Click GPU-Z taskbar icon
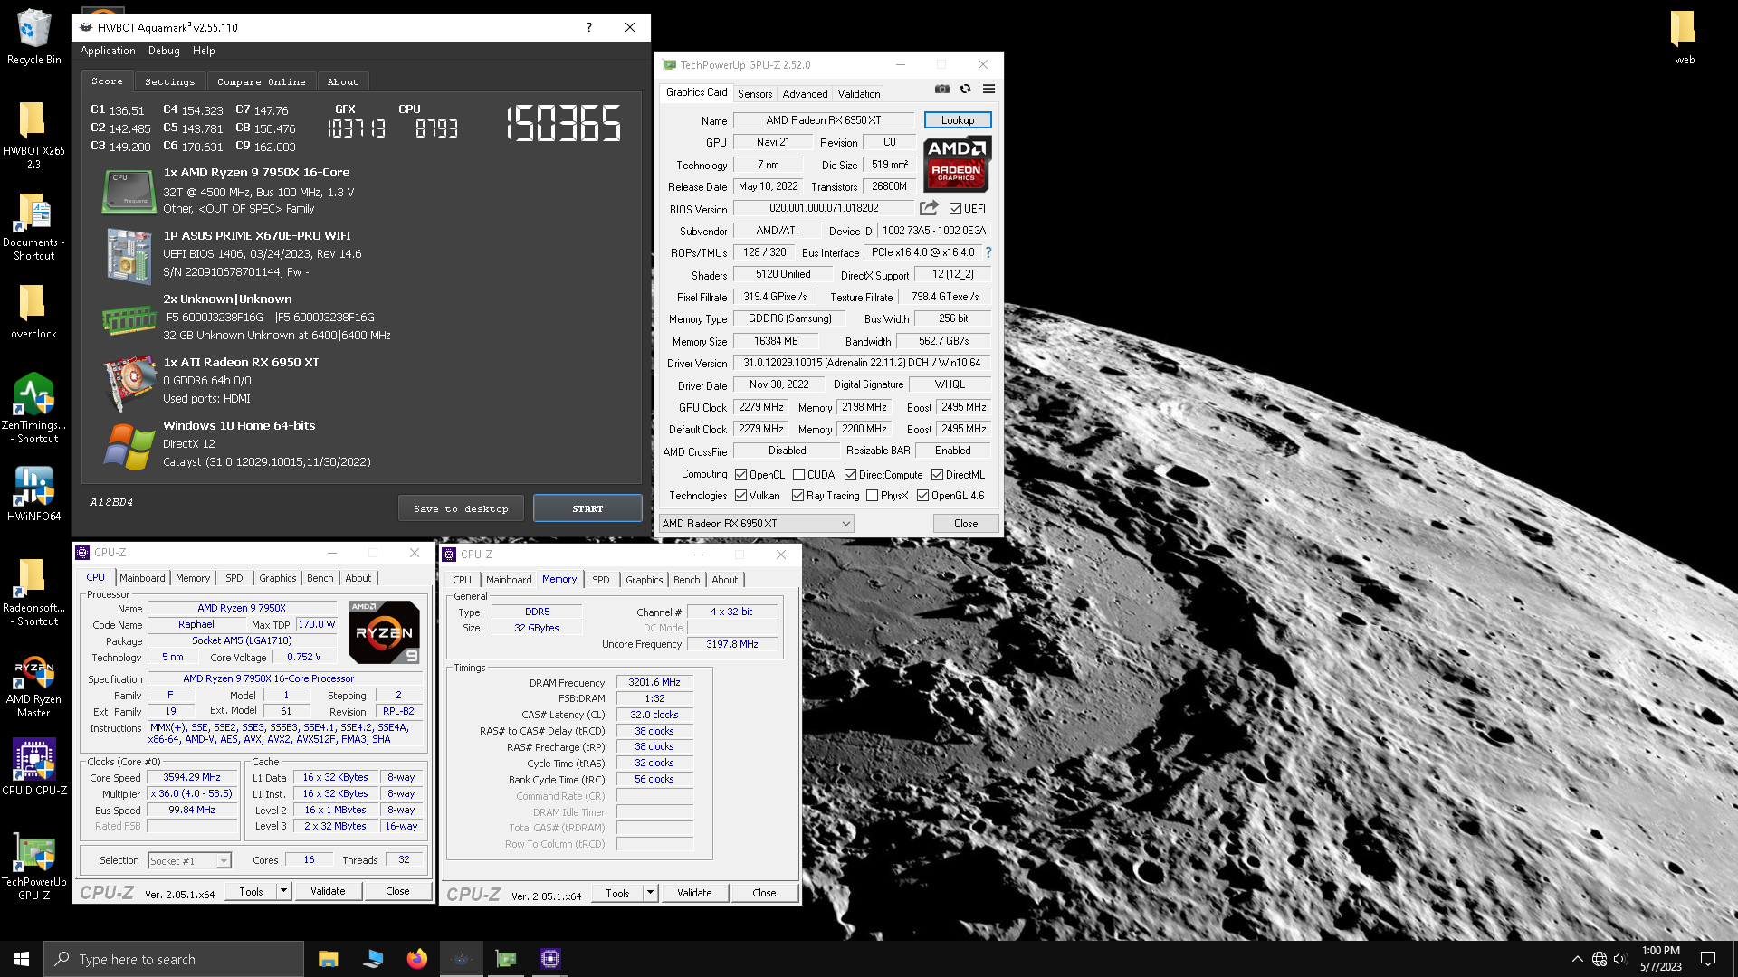1738x977 pixels. tap(506, 959)
